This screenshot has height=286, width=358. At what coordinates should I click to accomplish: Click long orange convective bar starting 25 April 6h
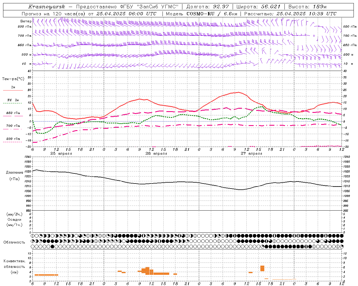pos(46,275)
